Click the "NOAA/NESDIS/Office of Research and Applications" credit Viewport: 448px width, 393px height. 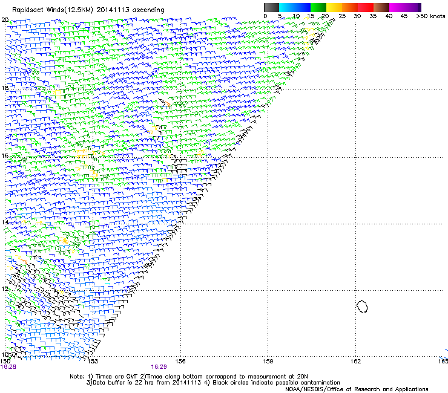tap(357, 389)
